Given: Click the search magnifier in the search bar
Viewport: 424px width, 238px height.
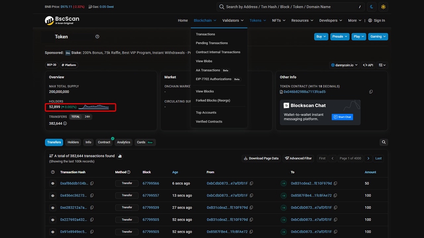Looking at the screenshot, I should point(221,7).
